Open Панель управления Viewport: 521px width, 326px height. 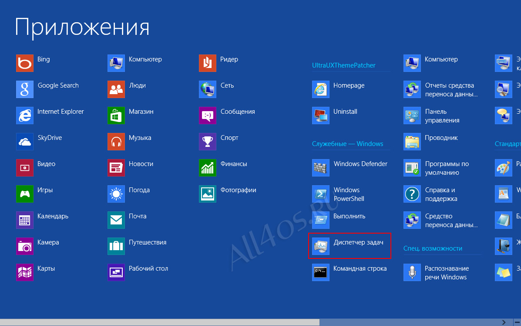412,115
